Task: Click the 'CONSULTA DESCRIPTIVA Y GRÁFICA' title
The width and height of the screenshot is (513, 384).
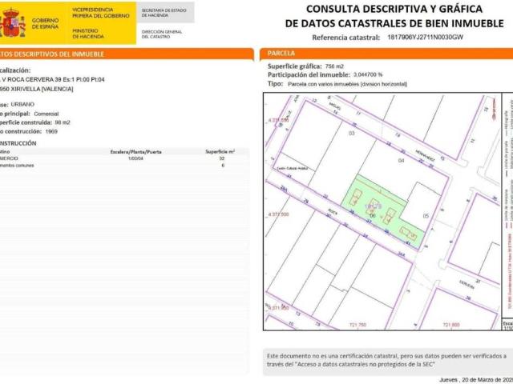Action: click(394, 9)
